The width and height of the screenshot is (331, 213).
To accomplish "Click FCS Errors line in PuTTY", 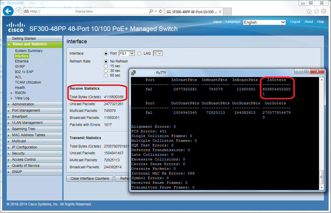I will [x=149, y=131].
